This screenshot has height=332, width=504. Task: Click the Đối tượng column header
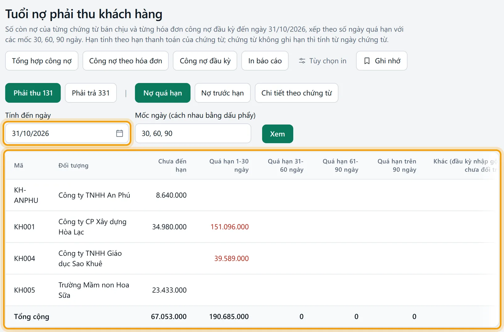pyautogui.click(x=73, y=166)
